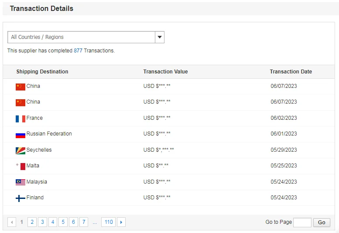339x233 pixels.
Task: Open the All Countries / Regions dropdown
Action: [82, 37]
